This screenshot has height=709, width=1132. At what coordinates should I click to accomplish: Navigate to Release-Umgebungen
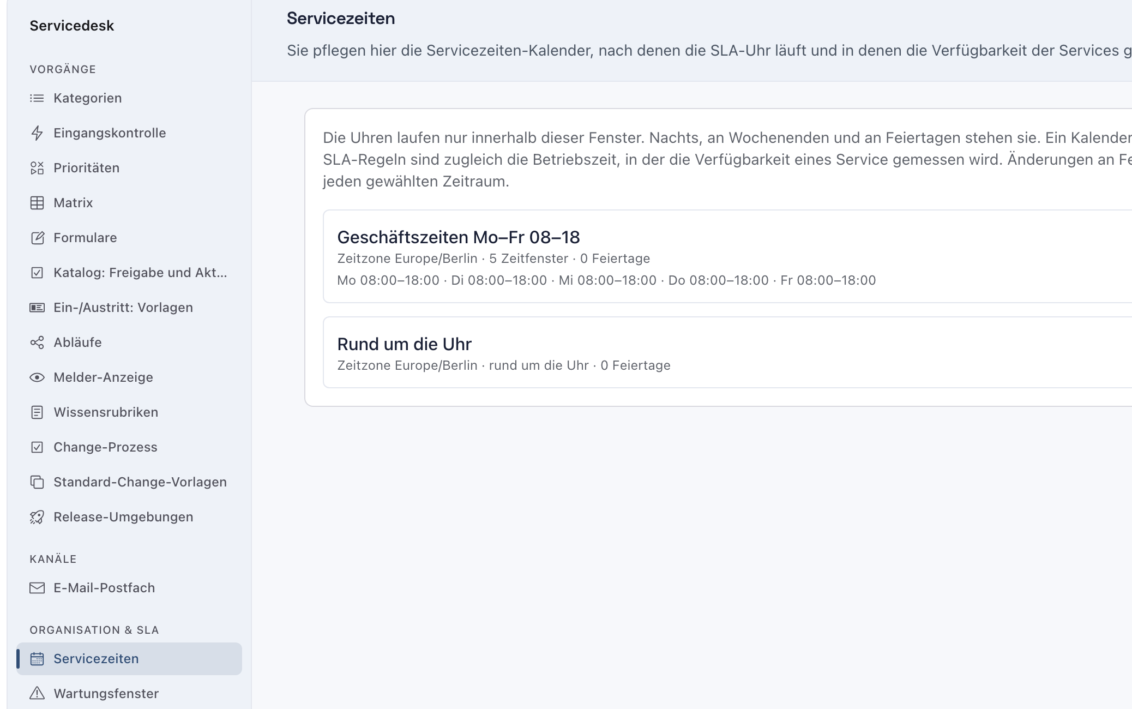click(129, 517)
